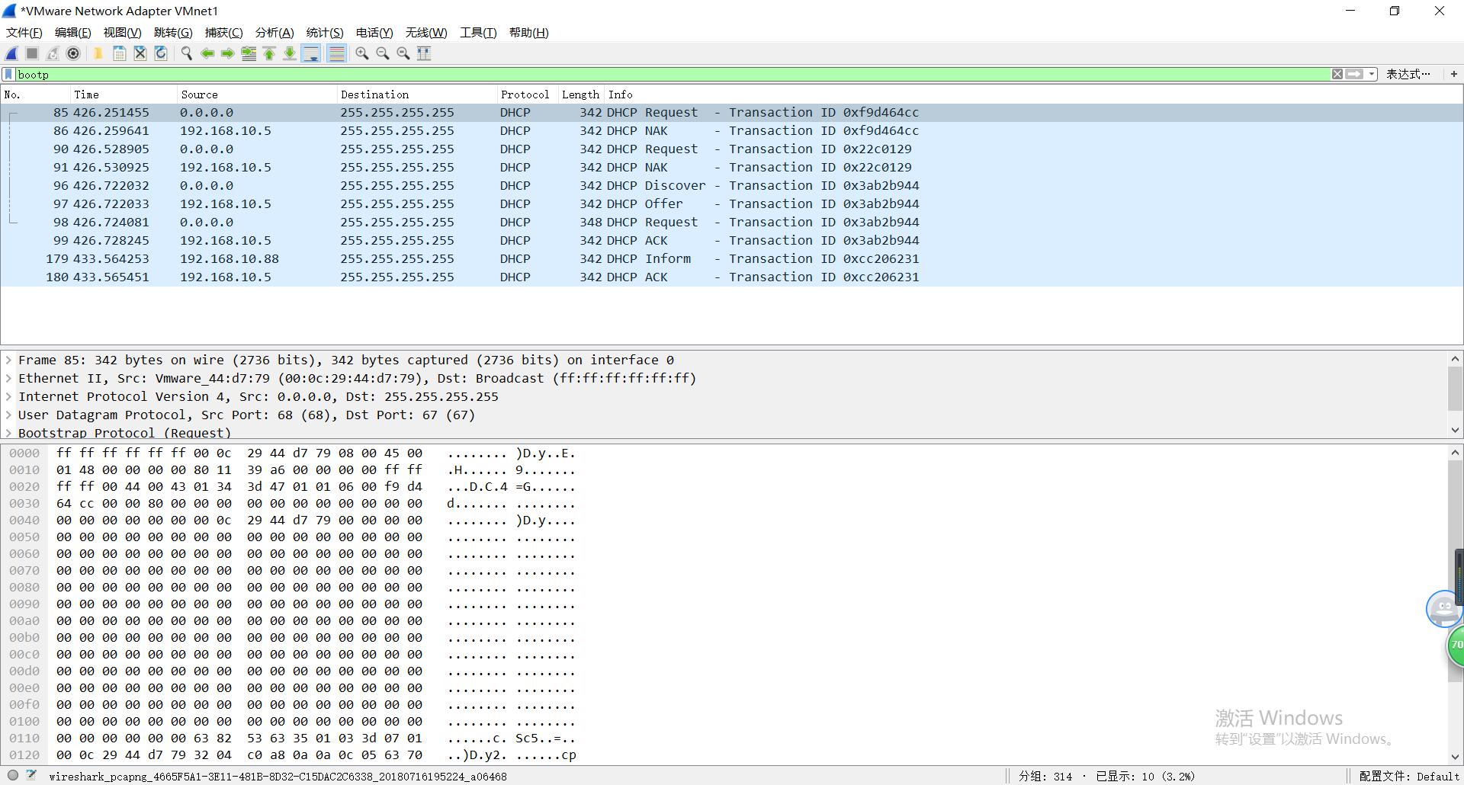Sort packets by Source column

257,95
